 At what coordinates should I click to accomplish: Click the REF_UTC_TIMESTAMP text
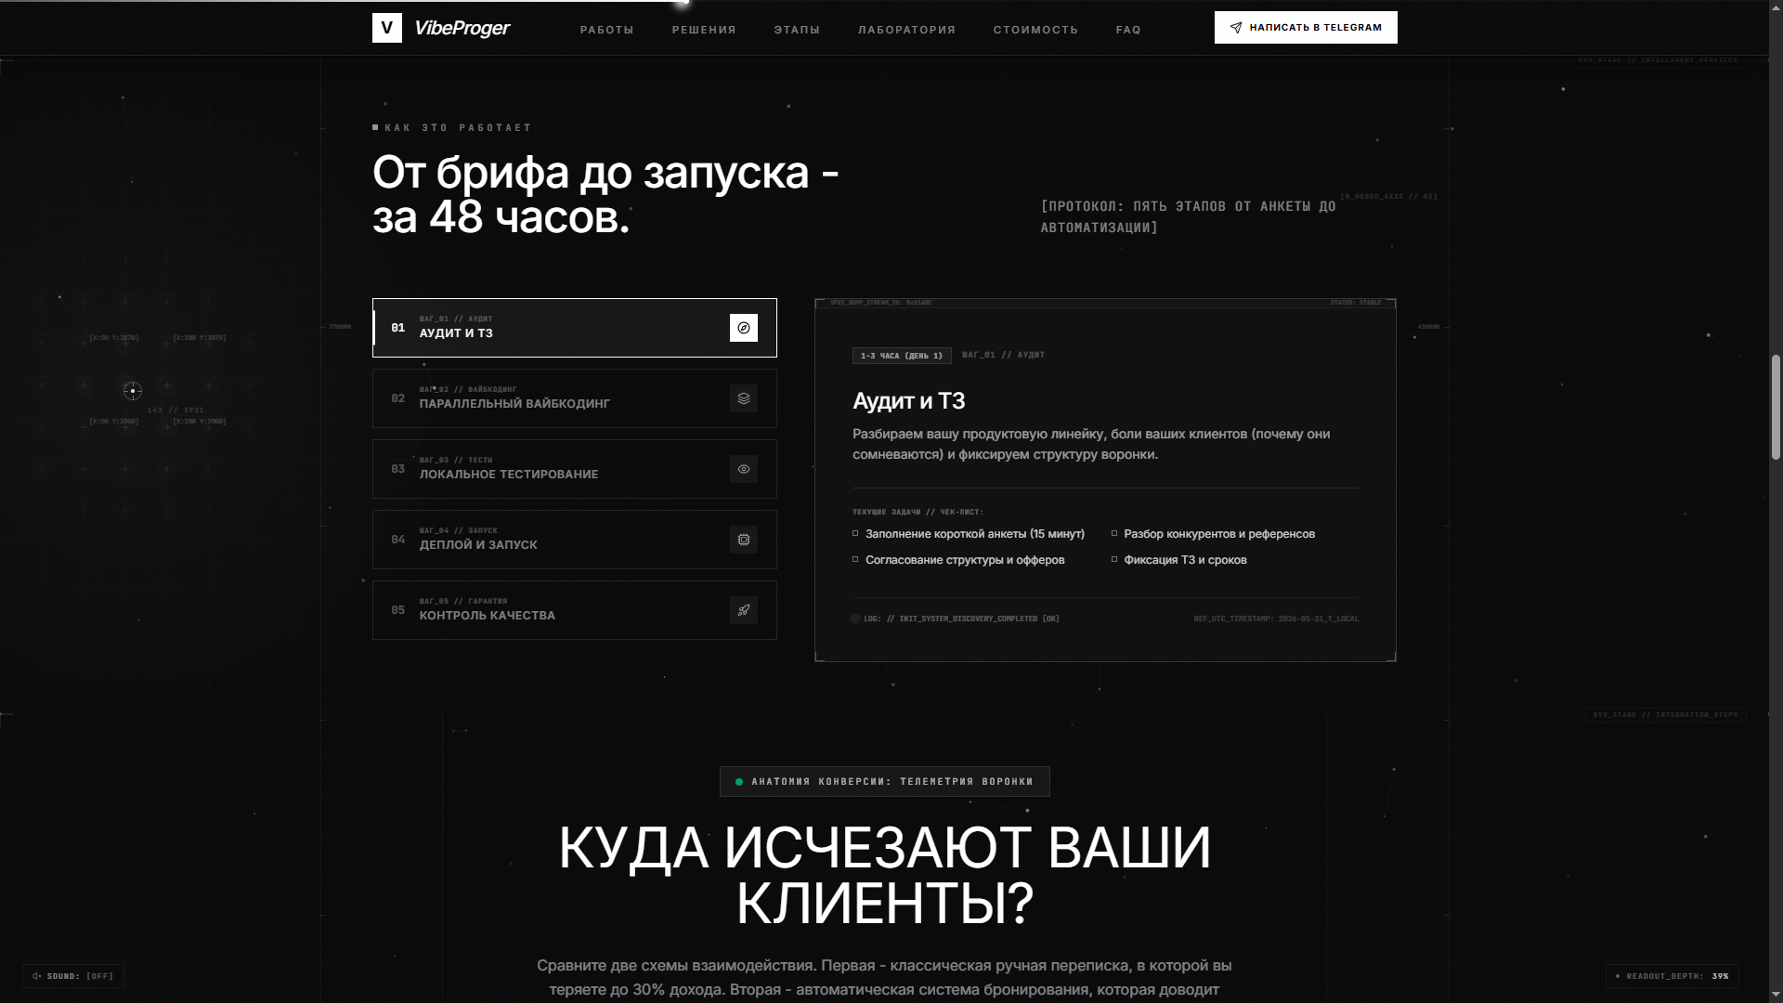pos(1276,619)
